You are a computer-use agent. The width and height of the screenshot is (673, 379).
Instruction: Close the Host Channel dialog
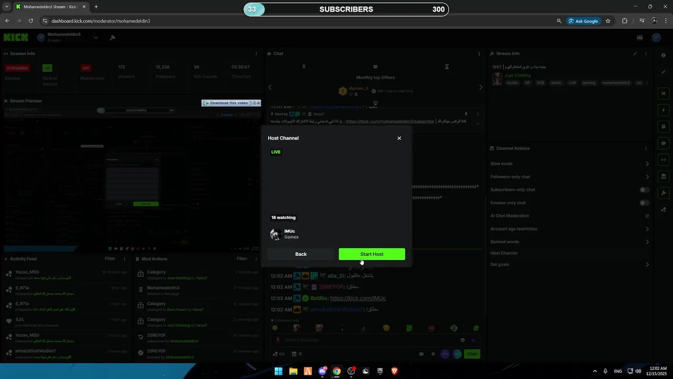pyautogui.click(x=399, y=138)
